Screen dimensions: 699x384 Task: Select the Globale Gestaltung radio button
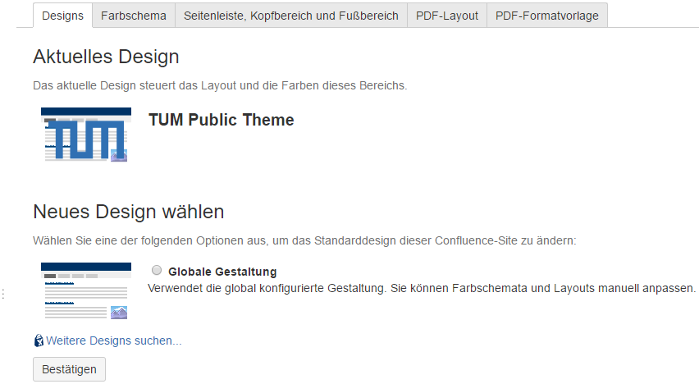point(157,270)
